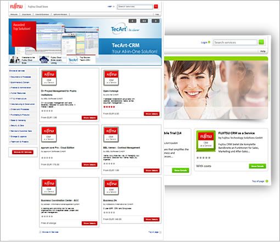This screenshot has width=280, height=247.
Task: Open Help in the red store navigation bar
Action: click(x=157, y=14)
